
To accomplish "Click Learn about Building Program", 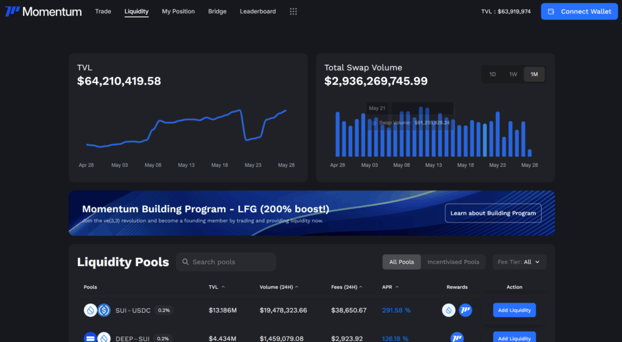I will click(493, 213).
